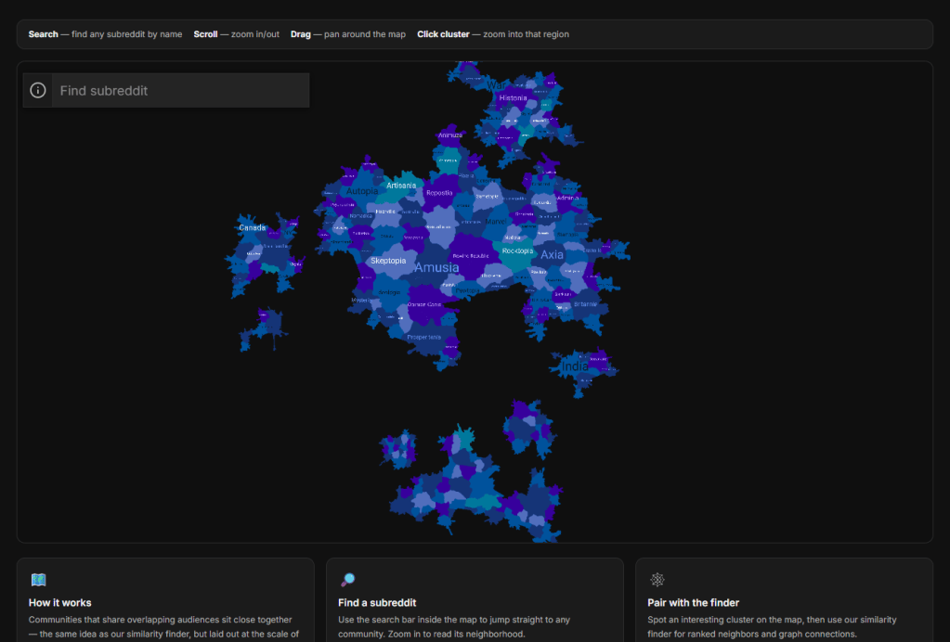The height and width of the screenshot is (642, 950).
Task: Click the info icon beside the search box
Action: [x=37, y=90]
